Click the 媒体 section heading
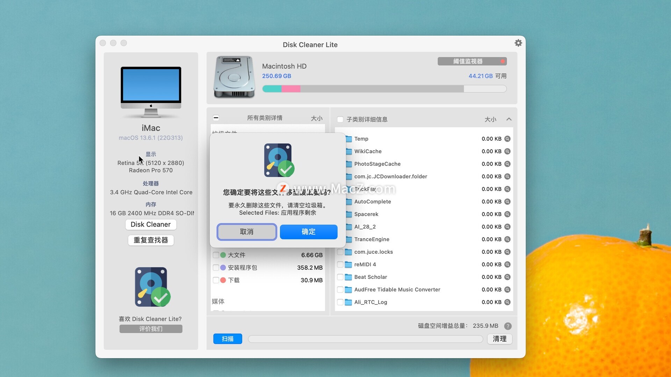The image size is (671, 377). [x=218, y=301]
